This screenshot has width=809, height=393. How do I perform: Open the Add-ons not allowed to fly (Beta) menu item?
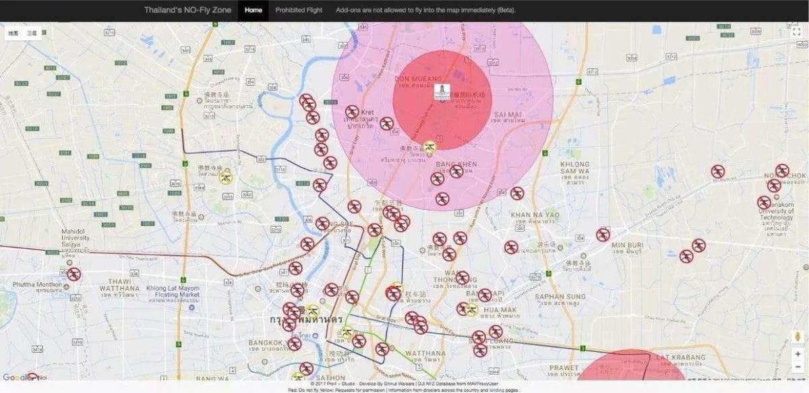pyautogui.click(x=425, y=11)
